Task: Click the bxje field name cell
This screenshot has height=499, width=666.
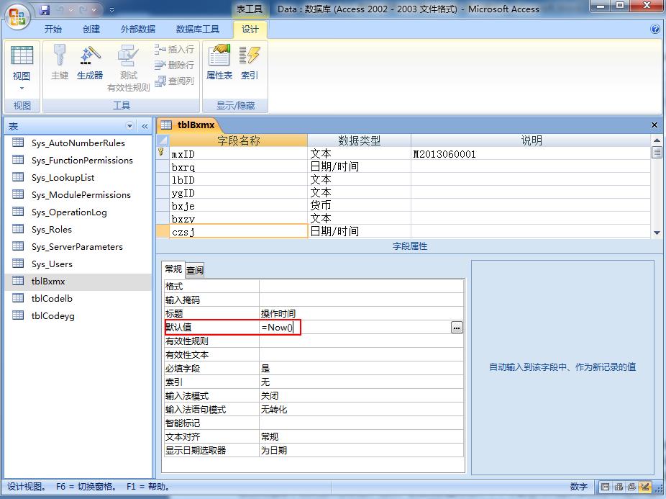Action: click(x=238, y=206)
